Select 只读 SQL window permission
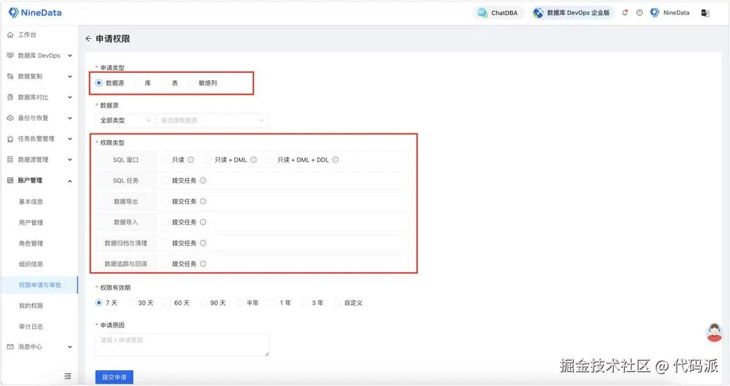This screenshot has height=386, width=730. [x=165, y=160]
